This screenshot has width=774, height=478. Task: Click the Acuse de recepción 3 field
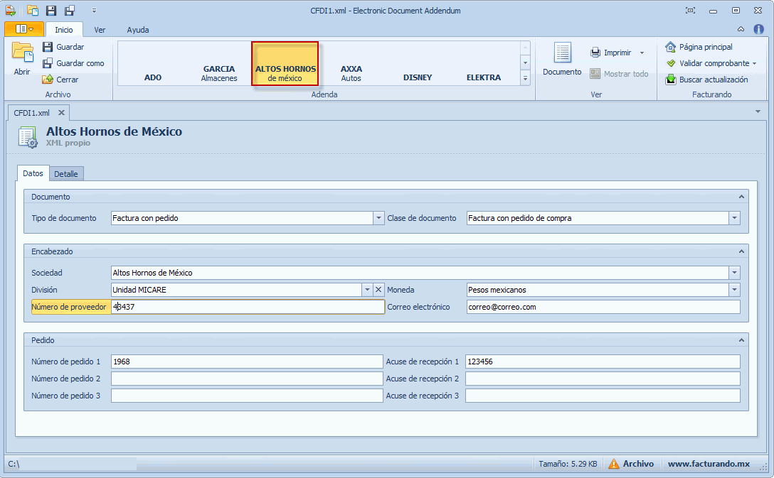point(603,395)
